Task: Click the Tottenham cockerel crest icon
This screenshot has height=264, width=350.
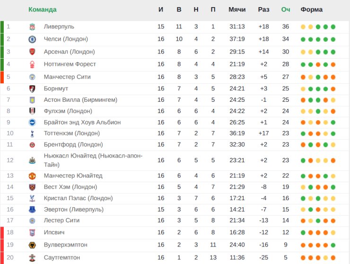Action: pos(32,133)
